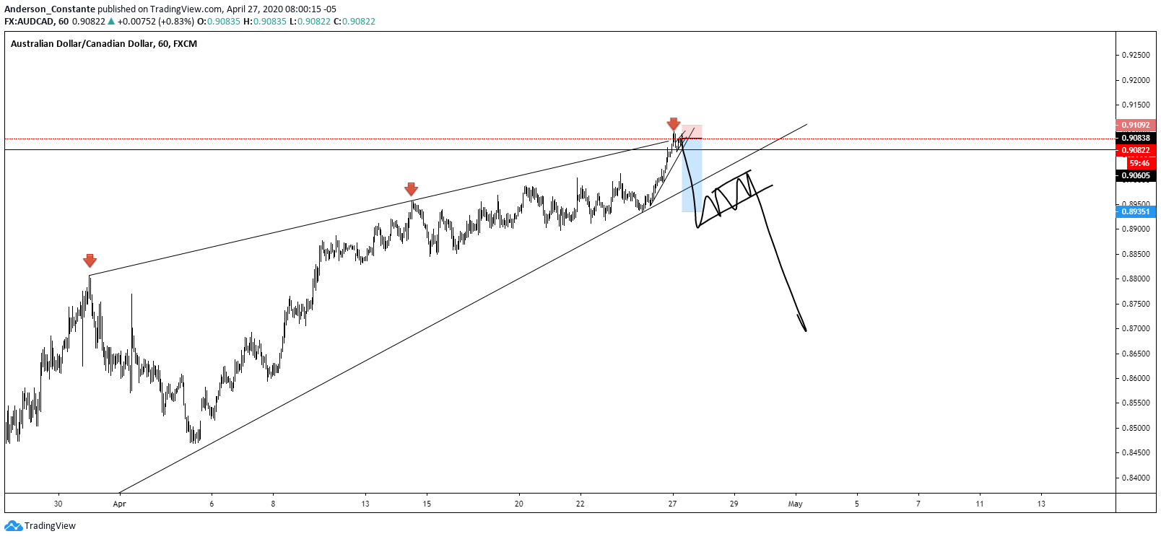Click the 0.88000 price axis value

point(1136,279)
